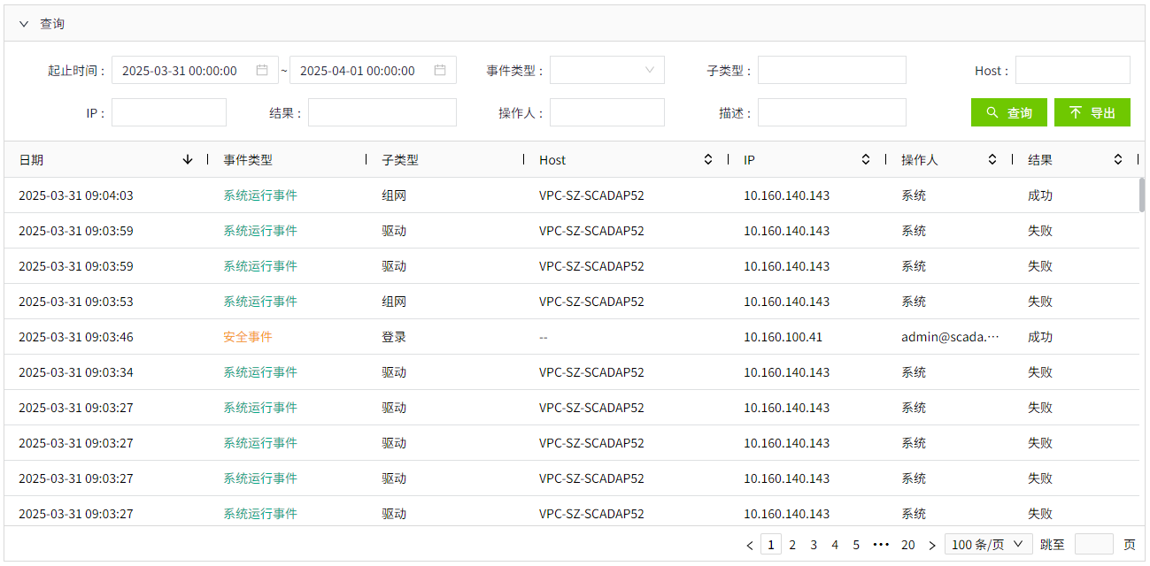Click the 跳至 page number input
The image size is (1150, 566).
(x=1093, y=545)
